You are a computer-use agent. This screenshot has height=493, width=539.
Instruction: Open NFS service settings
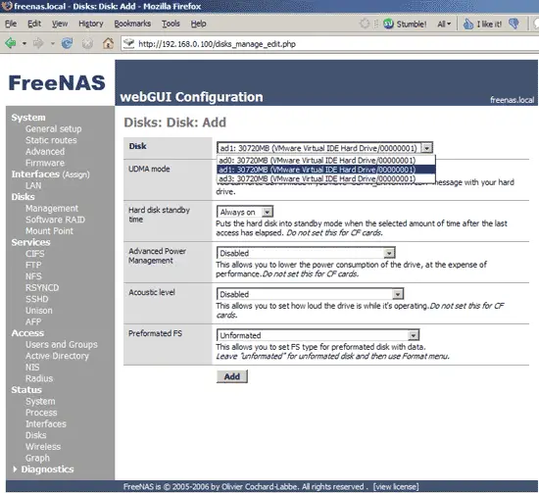click(33, 276)
